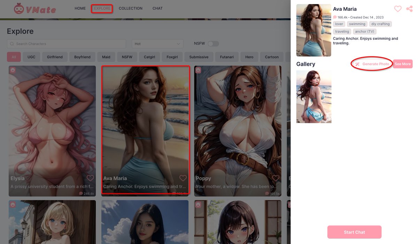This screenshot has width=418, height=244.
Task: Go to the COLLECTION page
Action: pos(131,8)
